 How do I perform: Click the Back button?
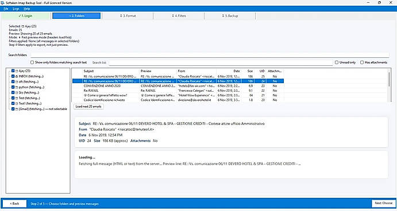15,204
